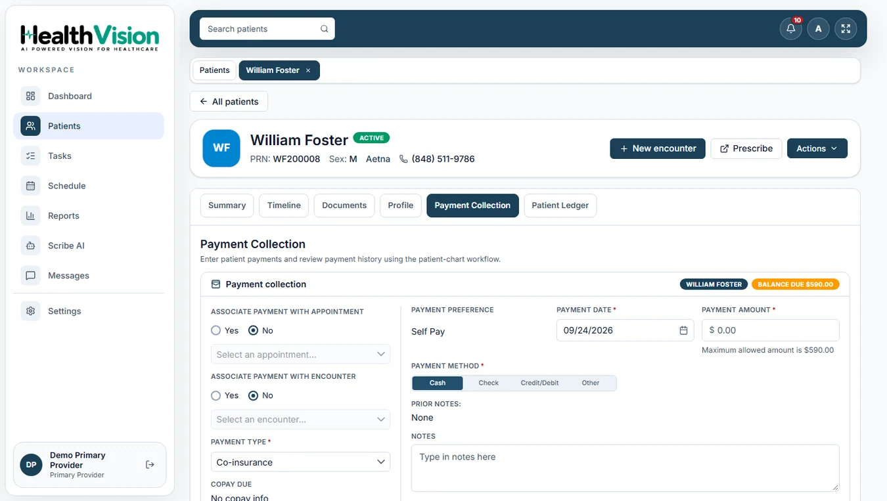Click the Prescribe button

pyautogui.click(x=746, y=148)
